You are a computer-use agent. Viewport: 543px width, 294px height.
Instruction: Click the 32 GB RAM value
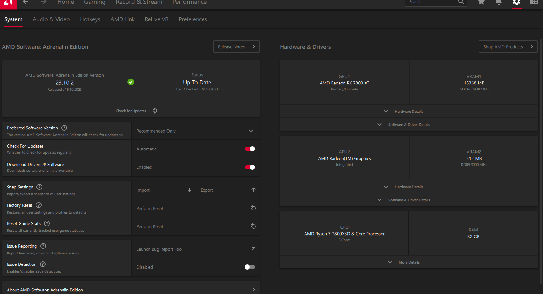tap(473, 237)
